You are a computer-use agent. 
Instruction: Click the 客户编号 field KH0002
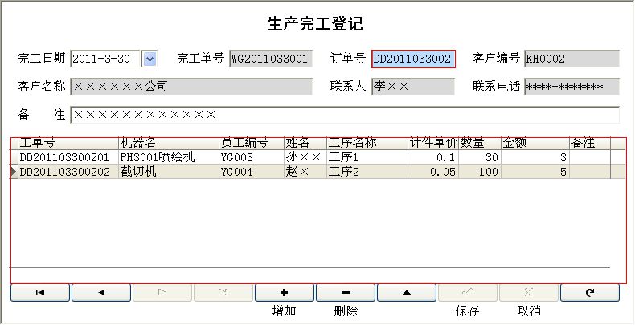(x=571, y=59)
